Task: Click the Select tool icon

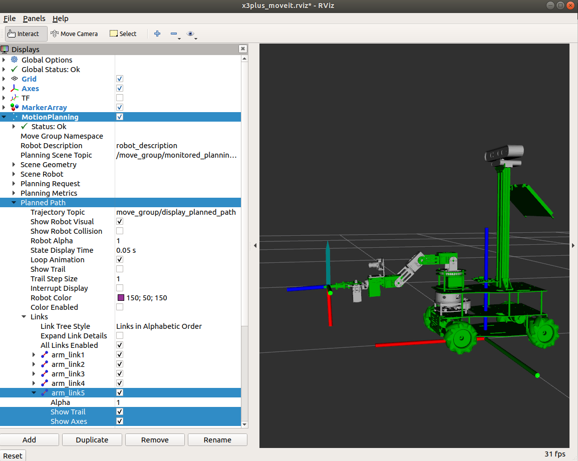Action: (x=114, y=34)
